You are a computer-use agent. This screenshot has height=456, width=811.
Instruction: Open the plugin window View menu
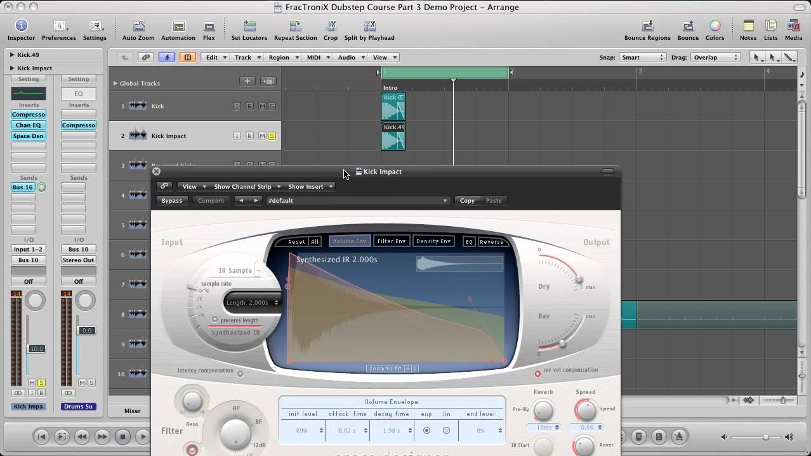[194, 186]
